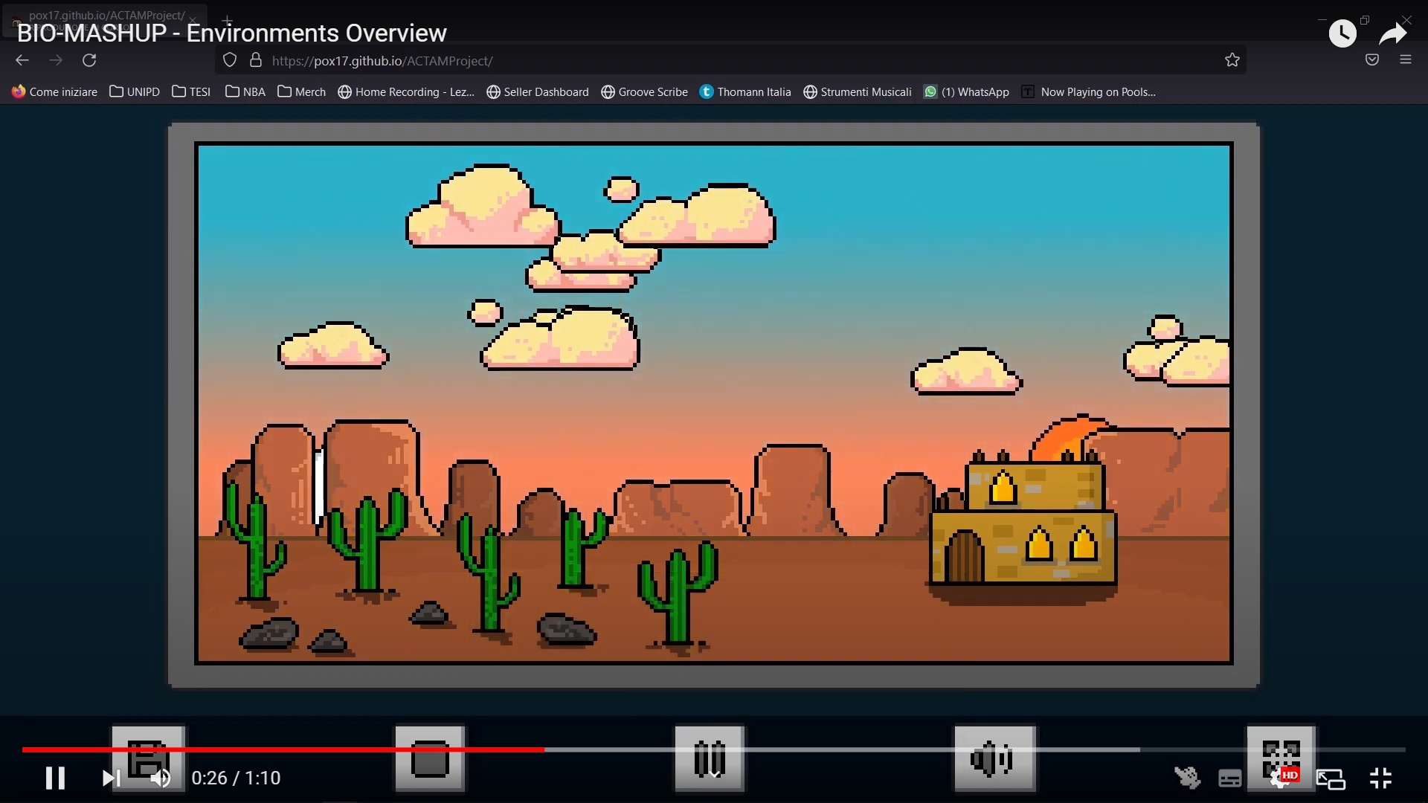Click the page reload icon
Image resolution: width=1428 pixels, height=803 pixels.
89,60
